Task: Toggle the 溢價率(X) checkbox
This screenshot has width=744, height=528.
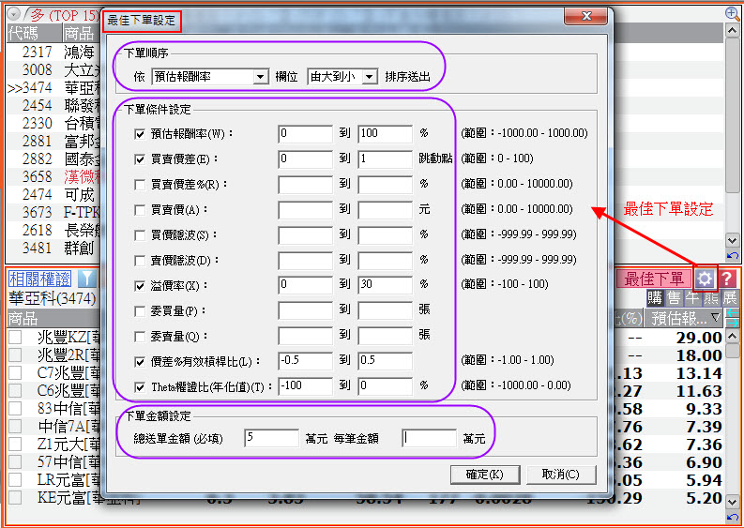Action: click(x=141, y=285)
